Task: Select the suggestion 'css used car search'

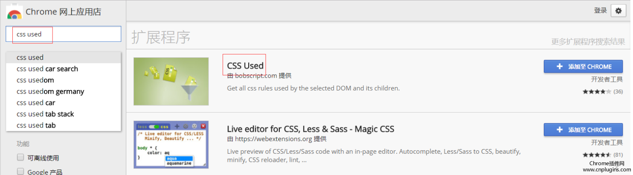Action: coord(64,69)
